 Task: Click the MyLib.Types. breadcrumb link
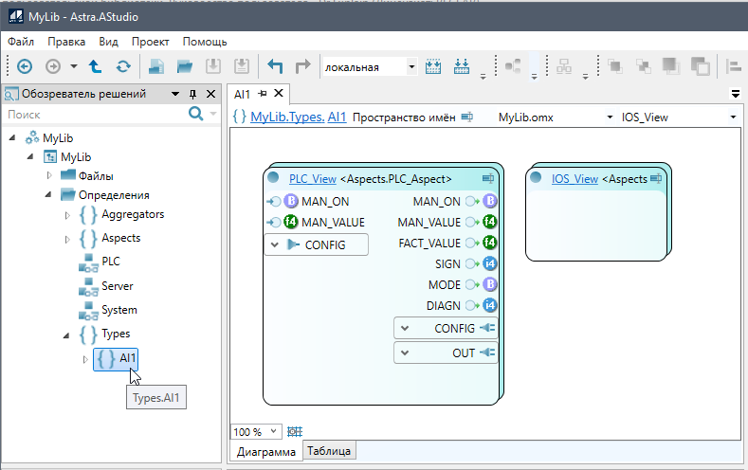[287, 117]
